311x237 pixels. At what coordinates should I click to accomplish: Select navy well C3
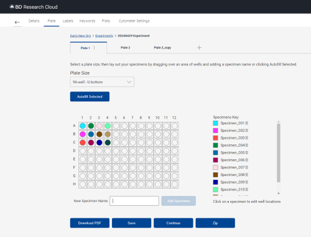(x=100, y=142)
